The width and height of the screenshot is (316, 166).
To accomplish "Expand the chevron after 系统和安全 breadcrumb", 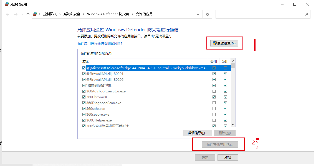I will pyautogui.click(x=84, y=14).
